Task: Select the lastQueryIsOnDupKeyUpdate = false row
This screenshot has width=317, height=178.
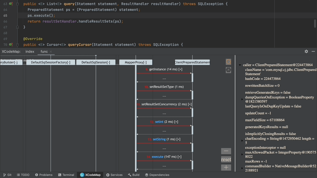Action: tap(273, 106)
